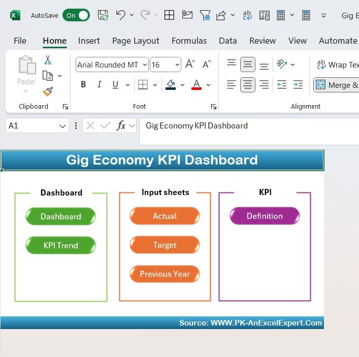This screenshot has width=359, height=357.
Task: Toggle Bold formatting
Action: tap(83, 84)
